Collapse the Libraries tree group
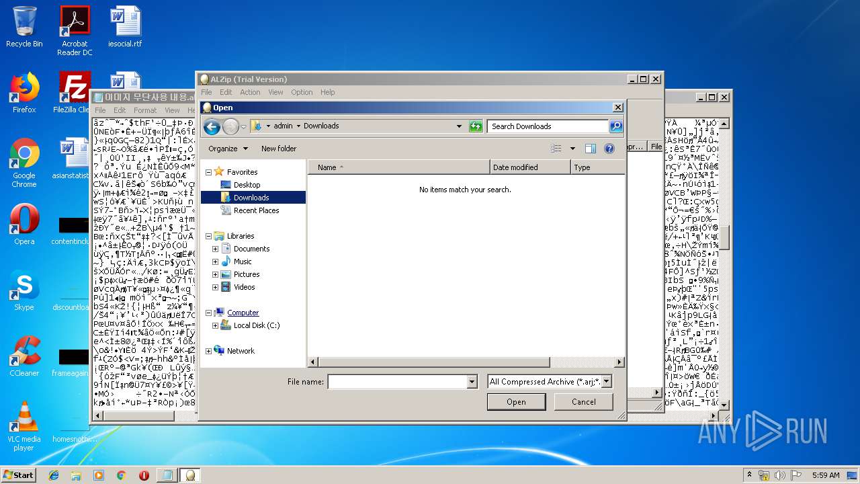 click(209, 236)
